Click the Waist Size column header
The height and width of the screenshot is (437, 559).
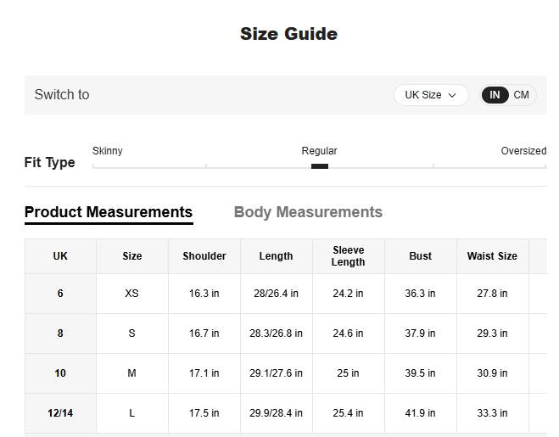pos(492,256)
